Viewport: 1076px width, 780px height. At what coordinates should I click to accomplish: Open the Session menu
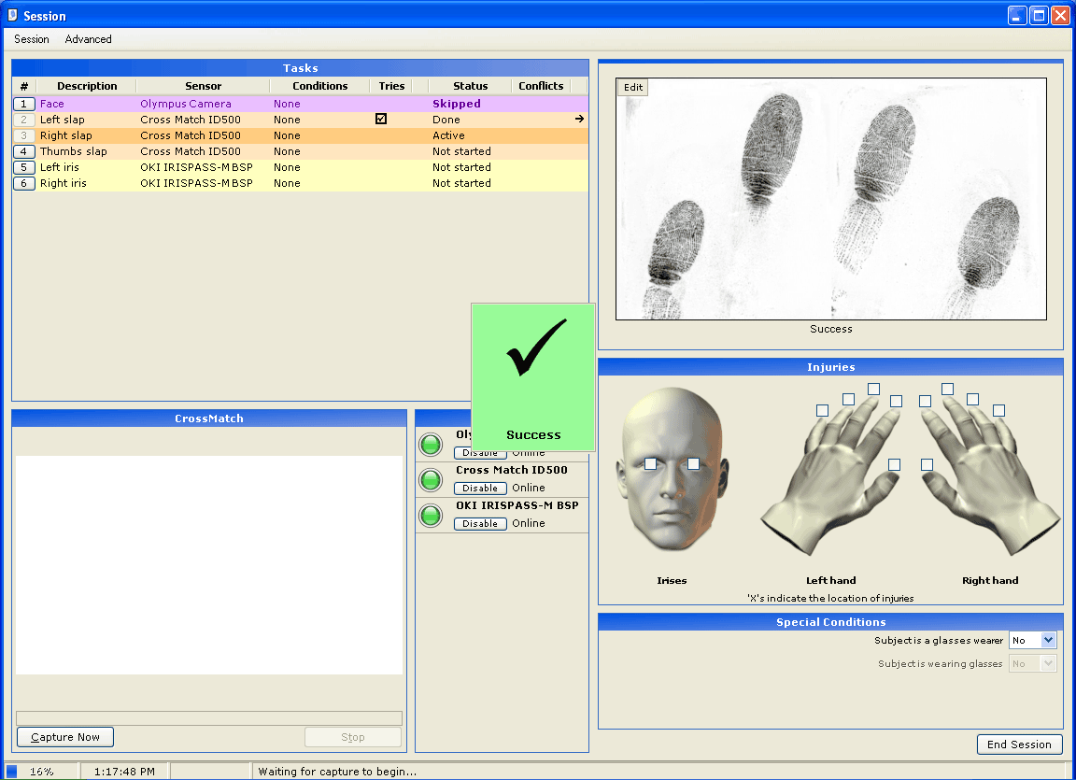point(32,39)
